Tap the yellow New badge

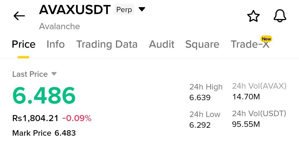tap(266, 39)
